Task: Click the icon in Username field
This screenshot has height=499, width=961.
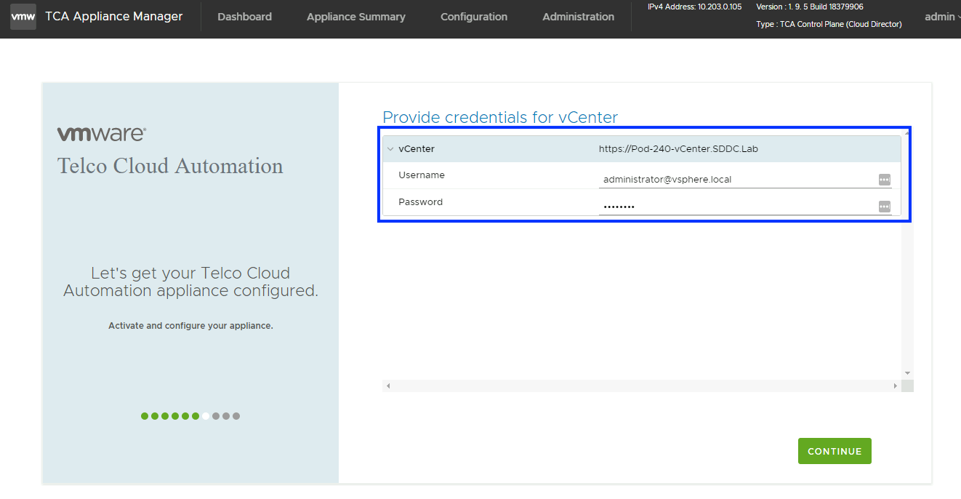Action: coord(884,180)
